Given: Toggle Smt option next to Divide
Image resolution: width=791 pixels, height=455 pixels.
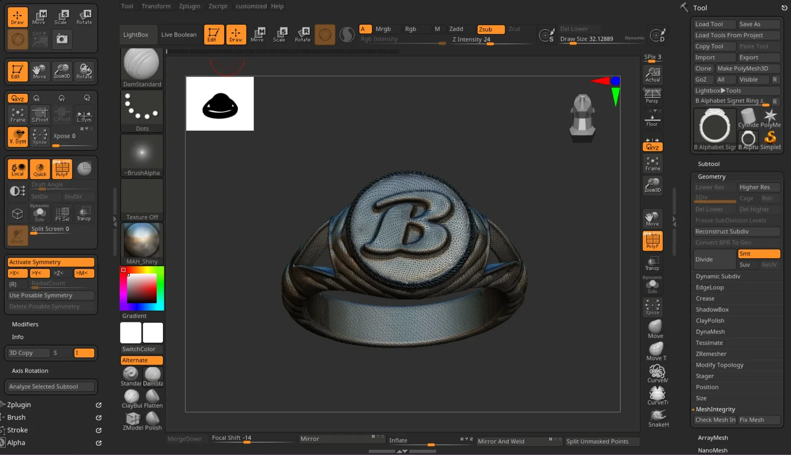Looking at the screenshot, I should [x=758, y=254].
